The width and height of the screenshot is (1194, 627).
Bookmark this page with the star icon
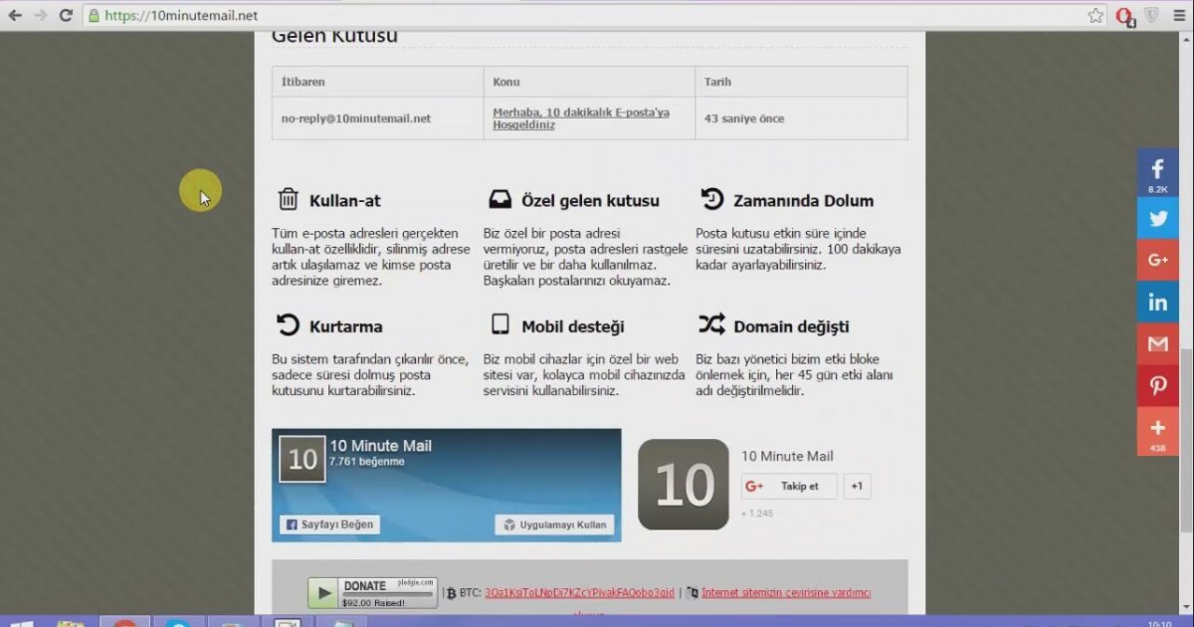click(x=1095, y=15)
